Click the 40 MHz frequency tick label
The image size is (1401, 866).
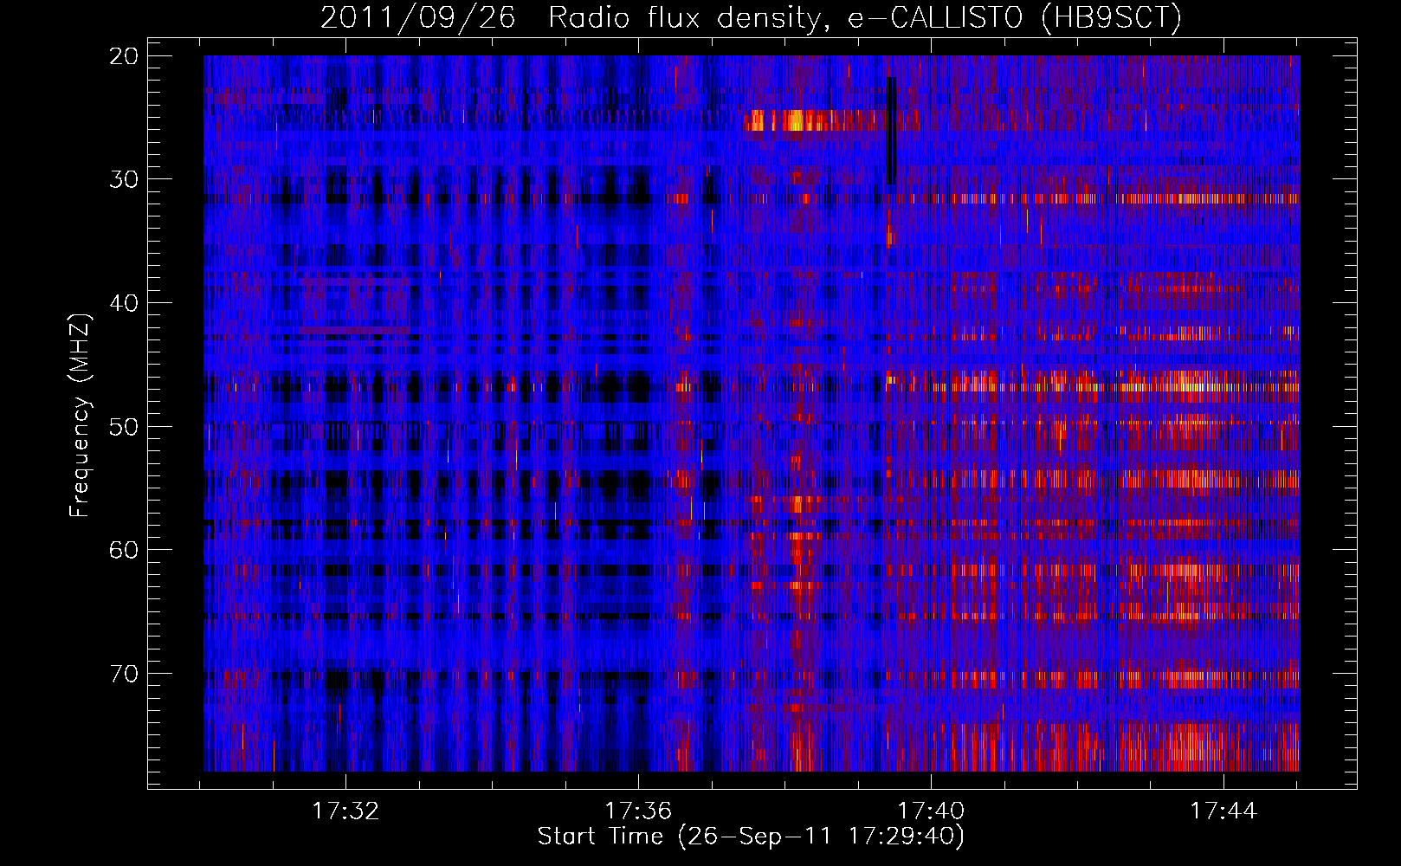[x=125, y=303]
